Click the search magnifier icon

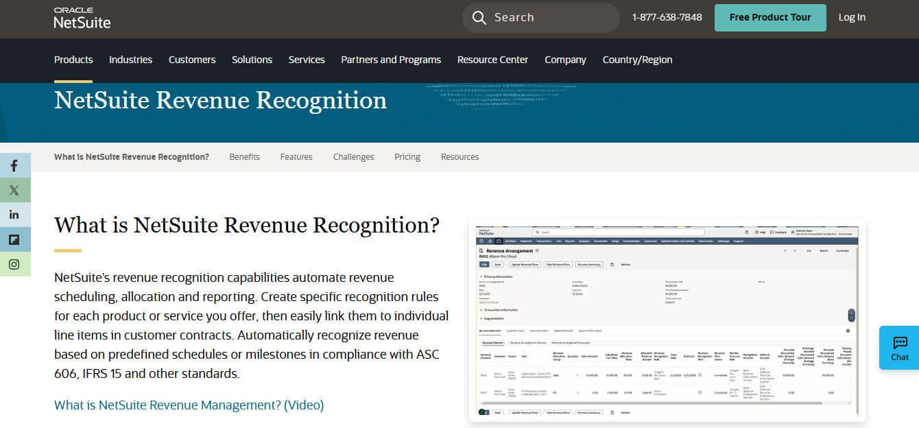coord(479,17)
